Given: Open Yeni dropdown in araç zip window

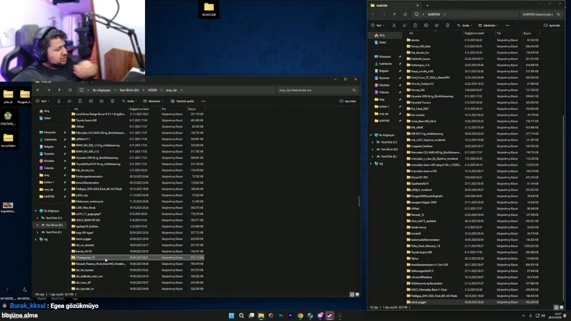Looking at the screenshot, I should 43,101.
